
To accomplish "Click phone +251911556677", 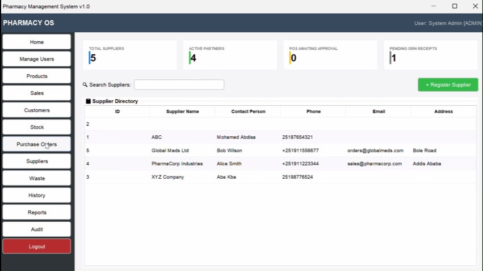I will tap(300, 150).
